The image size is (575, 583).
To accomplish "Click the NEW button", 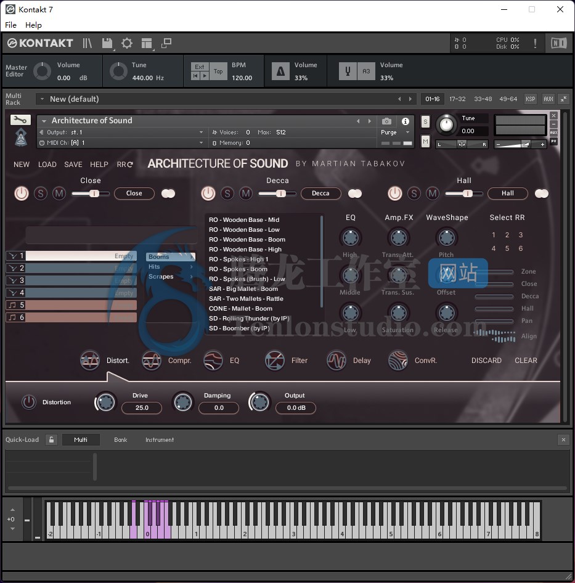I will click(22, 165).
